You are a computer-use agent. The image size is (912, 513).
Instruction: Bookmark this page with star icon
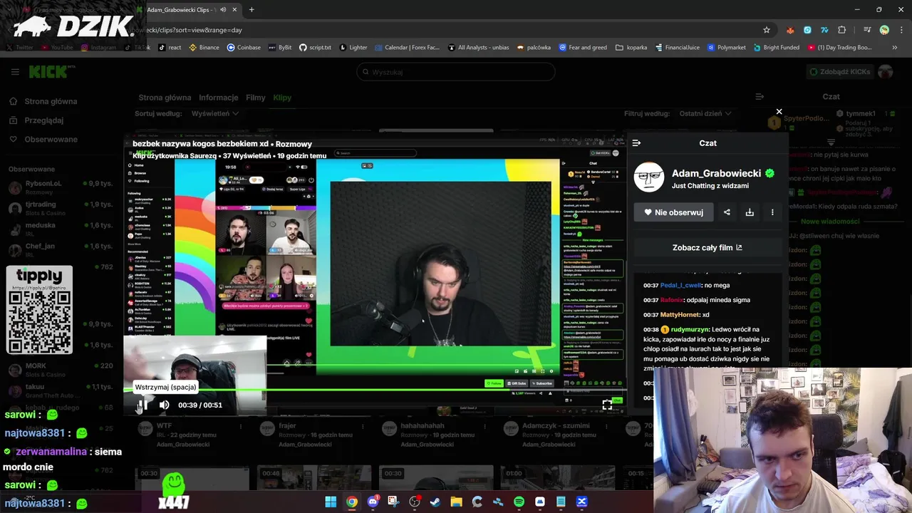click(767, 30)
